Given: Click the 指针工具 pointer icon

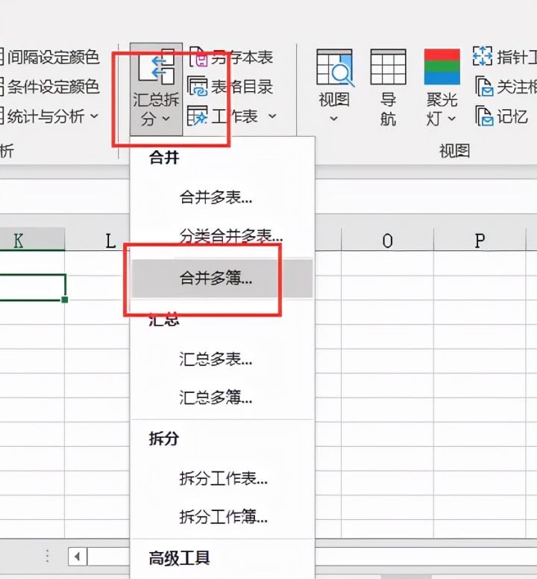Looking at the screenshot, I should click(483, 56).
